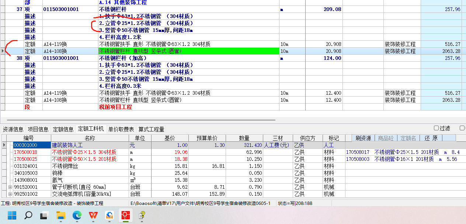Expand the 991520001 管子切断机 row
Viewport: 466px width, 224px height.
pos(10,187)
